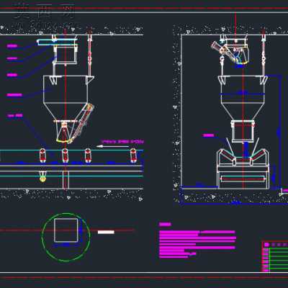Image resolution: width=288 pixels, height=288 pixels.
Task: Select the white conveyor direction arrow
Action: pos(112,146)
